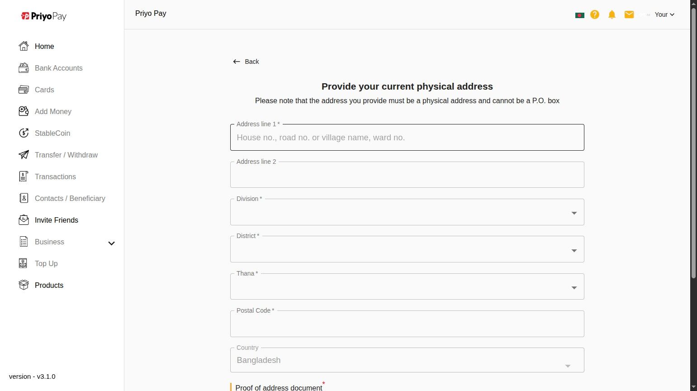Open the notifications bell
Screen dimensions: 697x391
click(612, 14)
